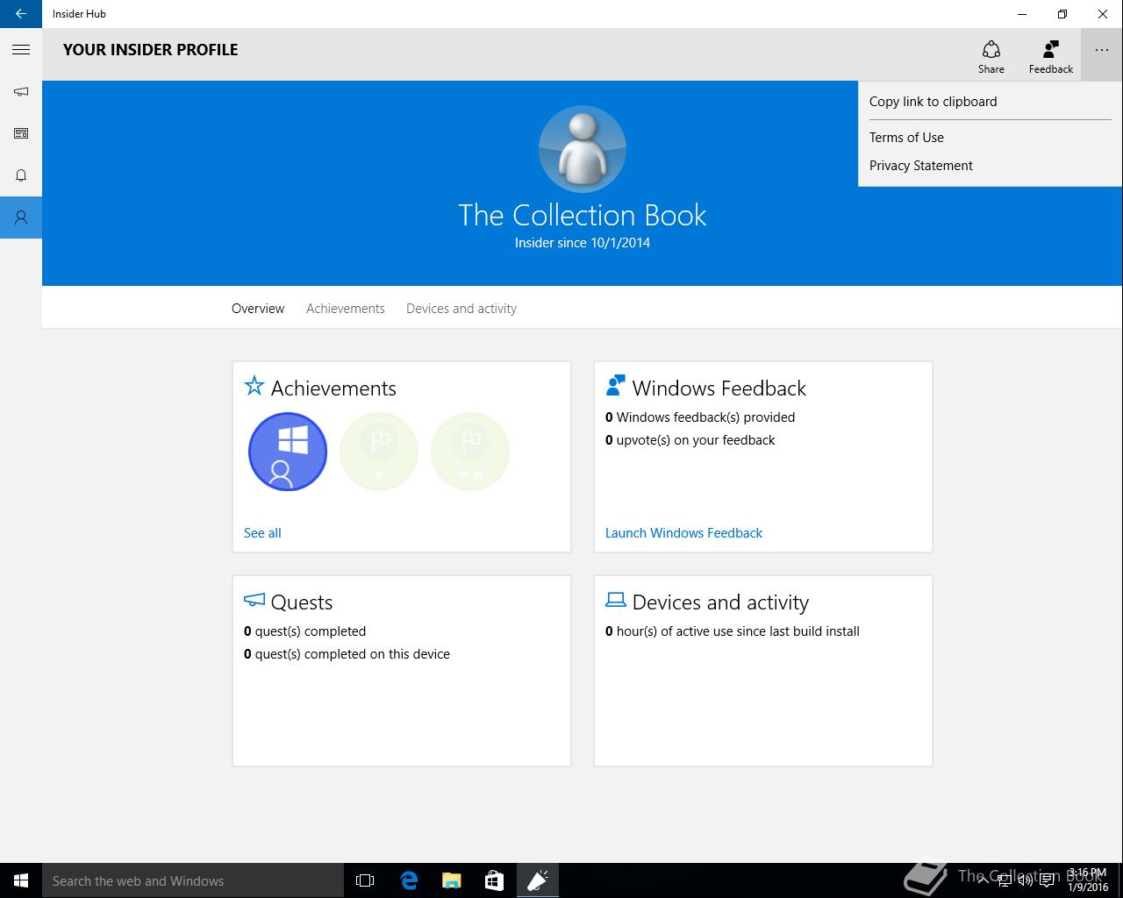
Task: Open the Windows Store taskbar icon
Action: [x=494, y=880]
